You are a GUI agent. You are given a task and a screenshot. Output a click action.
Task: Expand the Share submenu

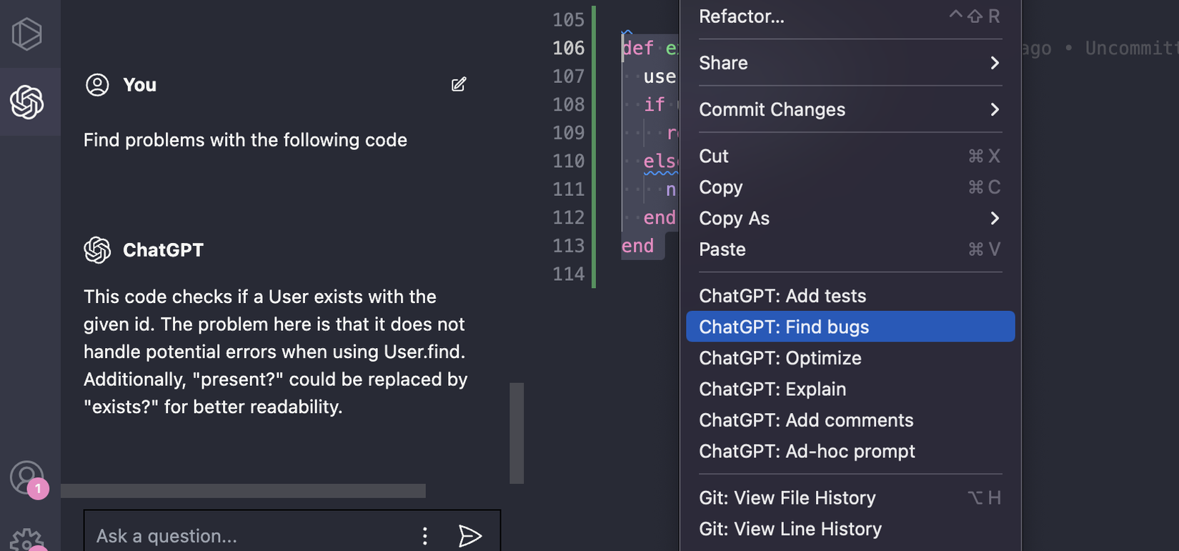(850, 63)
